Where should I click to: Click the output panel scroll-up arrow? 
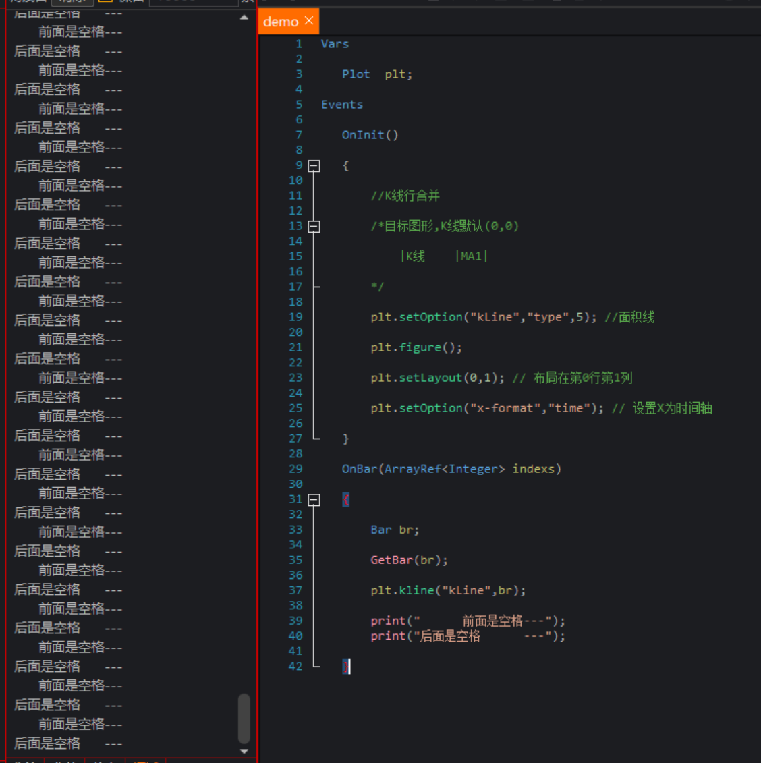point(244,18)
